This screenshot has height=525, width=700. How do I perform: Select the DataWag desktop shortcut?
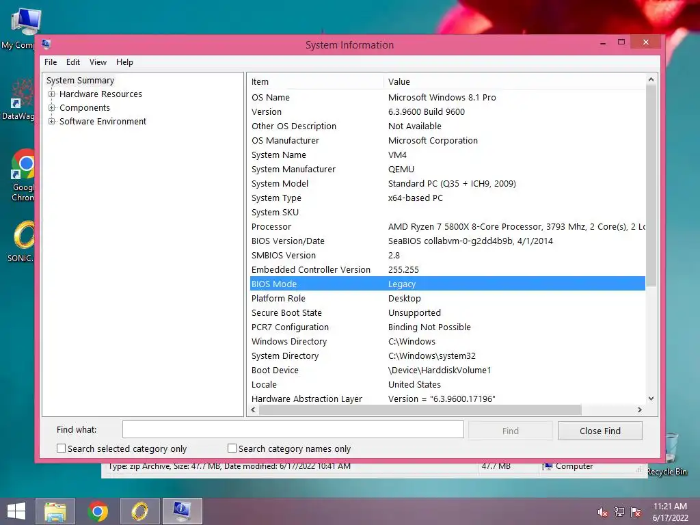tap(18, 100)
